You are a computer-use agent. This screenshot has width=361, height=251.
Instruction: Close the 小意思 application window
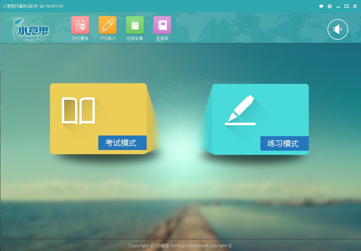point(355,6)
